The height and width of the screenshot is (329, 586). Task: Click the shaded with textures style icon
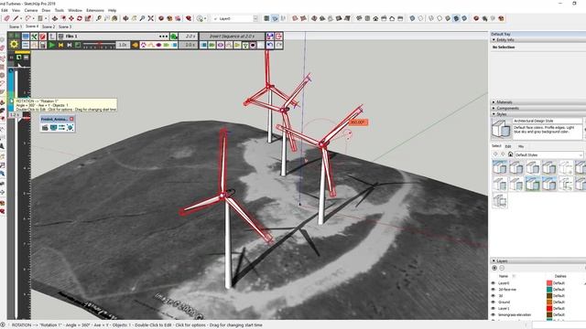point(456,18)
